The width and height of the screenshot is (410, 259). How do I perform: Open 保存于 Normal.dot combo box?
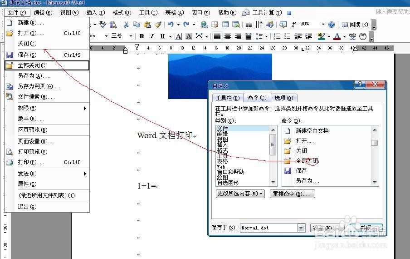[273, 228]
